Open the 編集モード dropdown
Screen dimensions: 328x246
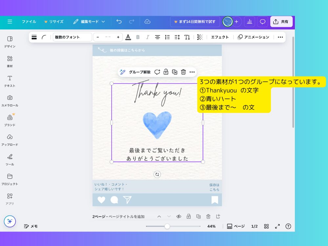(90, 21)
